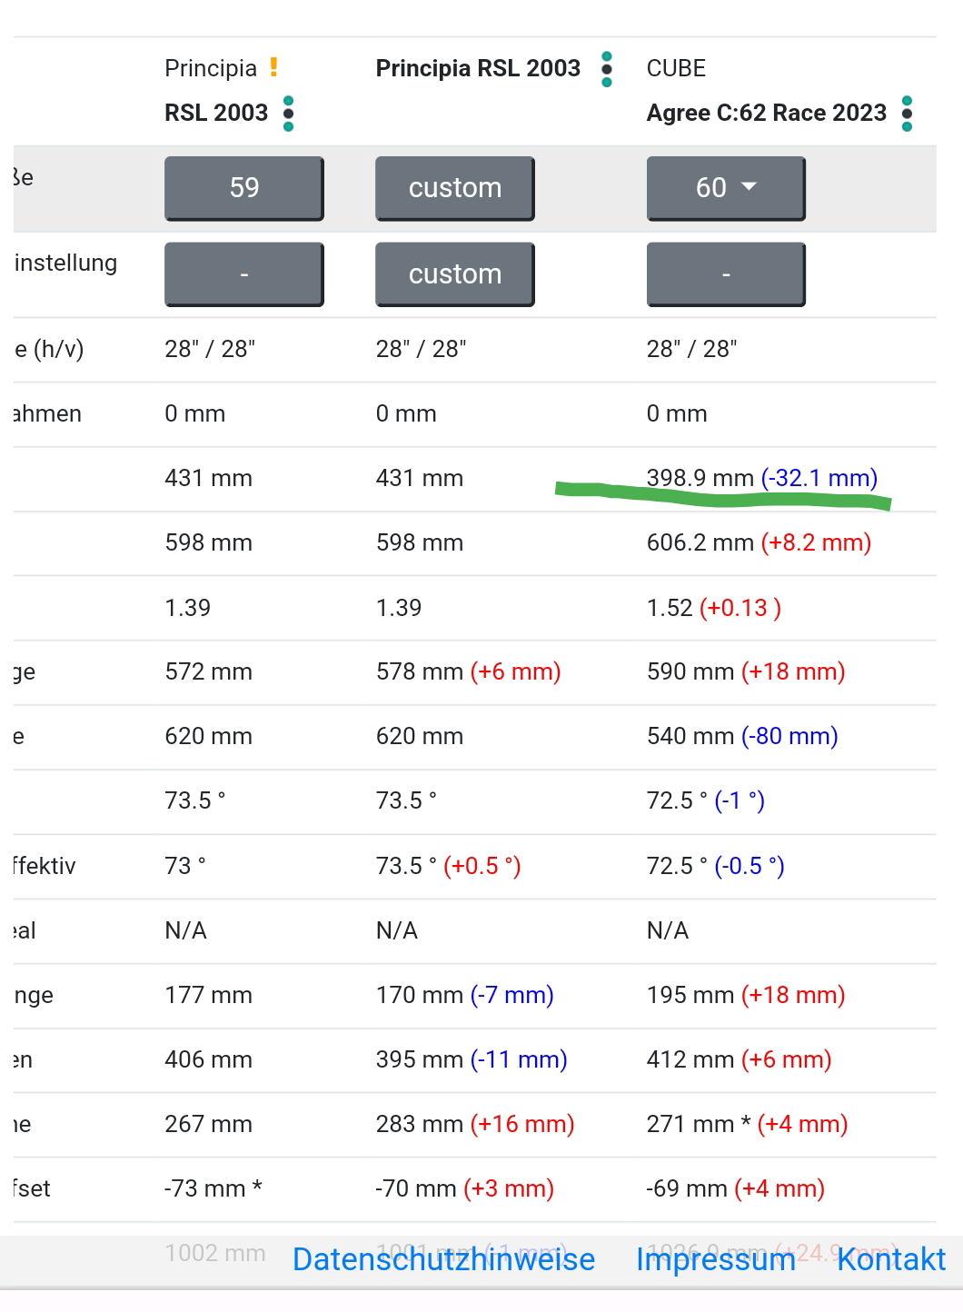The image size is (963, 1312).
Task: Click the dash setting button below size 59
Action: point(243,274)
